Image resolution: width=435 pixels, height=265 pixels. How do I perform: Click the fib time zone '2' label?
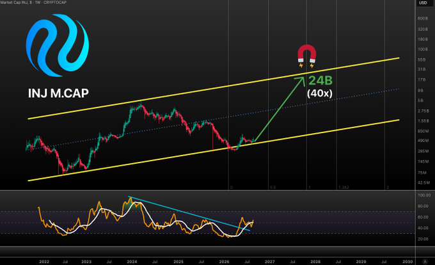(388, 188)
